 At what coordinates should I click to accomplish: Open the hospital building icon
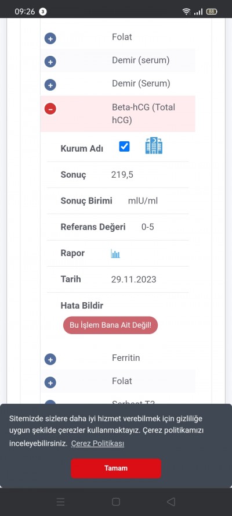tap(154, 146)
